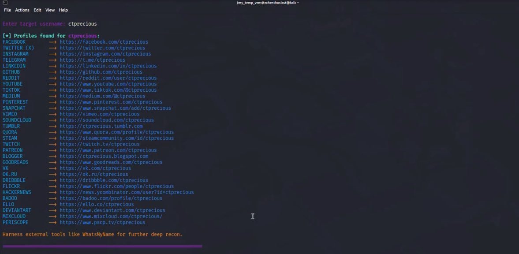Open the ok.ru/ctprecious link
Image resolution: width=519 pixels, height=254 pixels.
(93, 174)
